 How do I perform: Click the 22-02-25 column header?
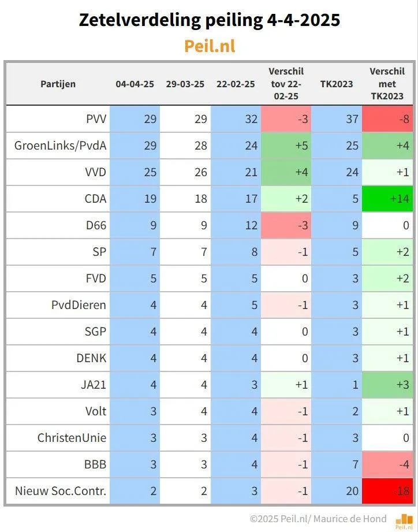pos(236,84)
